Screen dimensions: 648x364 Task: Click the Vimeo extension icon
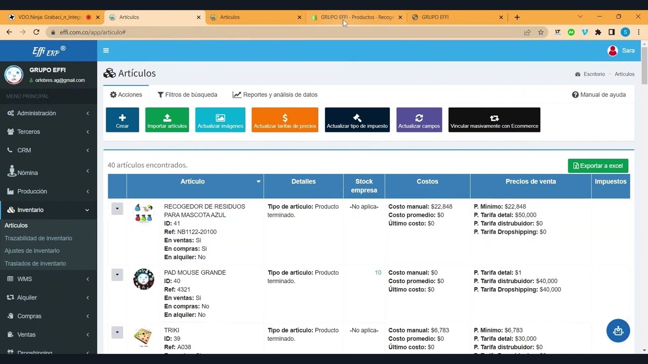(x=585, y=32)
